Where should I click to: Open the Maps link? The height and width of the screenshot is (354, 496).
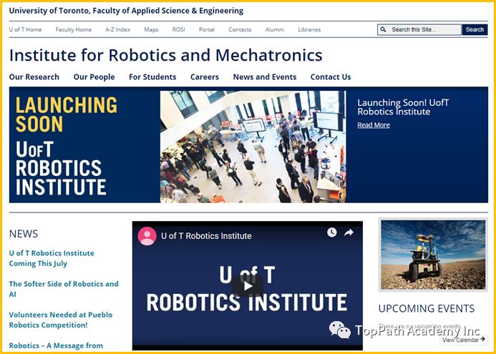click(x=151, y=30)
